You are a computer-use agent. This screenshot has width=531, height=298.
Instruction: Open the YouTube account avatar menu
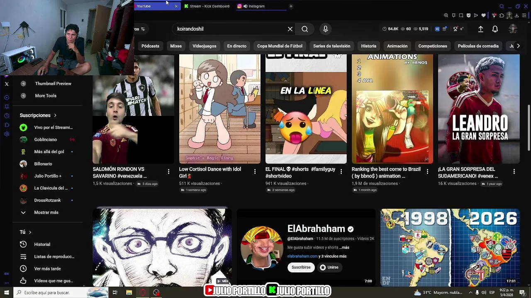point(513,29)
